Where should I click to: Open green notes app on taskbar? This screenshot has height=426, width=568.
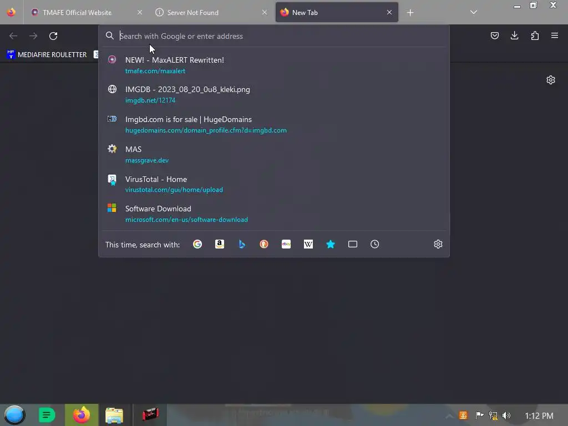[x=47, y=415]
